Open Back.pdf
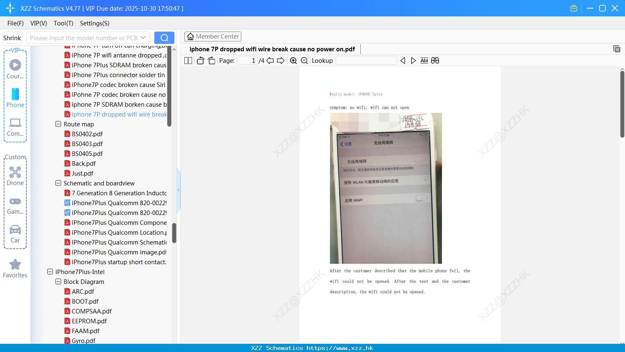The height and width of the screenshot is (352, 625). (x=80, y=163)
